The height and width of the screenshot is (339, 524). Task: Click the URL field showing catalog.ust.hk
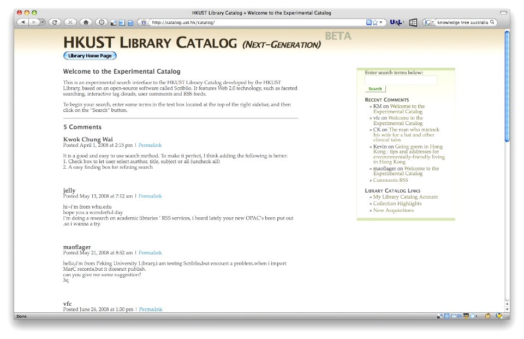click(x=255, y=22)
